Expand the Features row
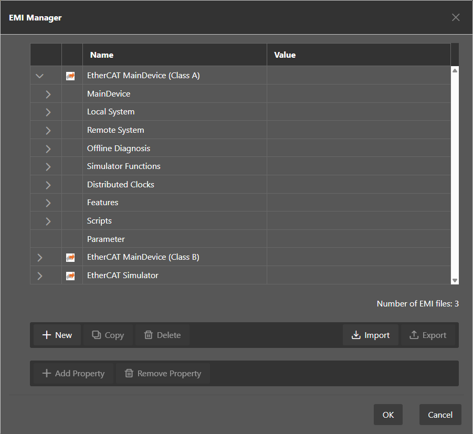This screenshot has height=434, width=473. pyautogui.click(x=48, y=203)
